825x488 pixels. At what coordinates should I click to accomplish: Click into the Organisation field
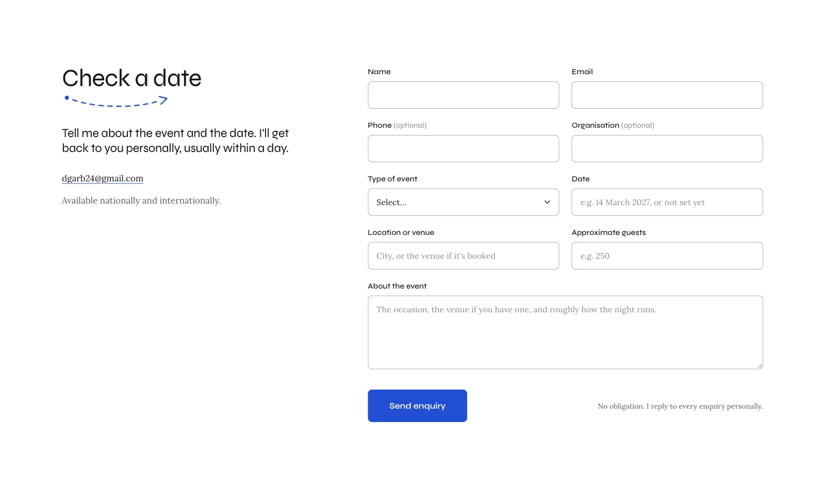[667, 148]
